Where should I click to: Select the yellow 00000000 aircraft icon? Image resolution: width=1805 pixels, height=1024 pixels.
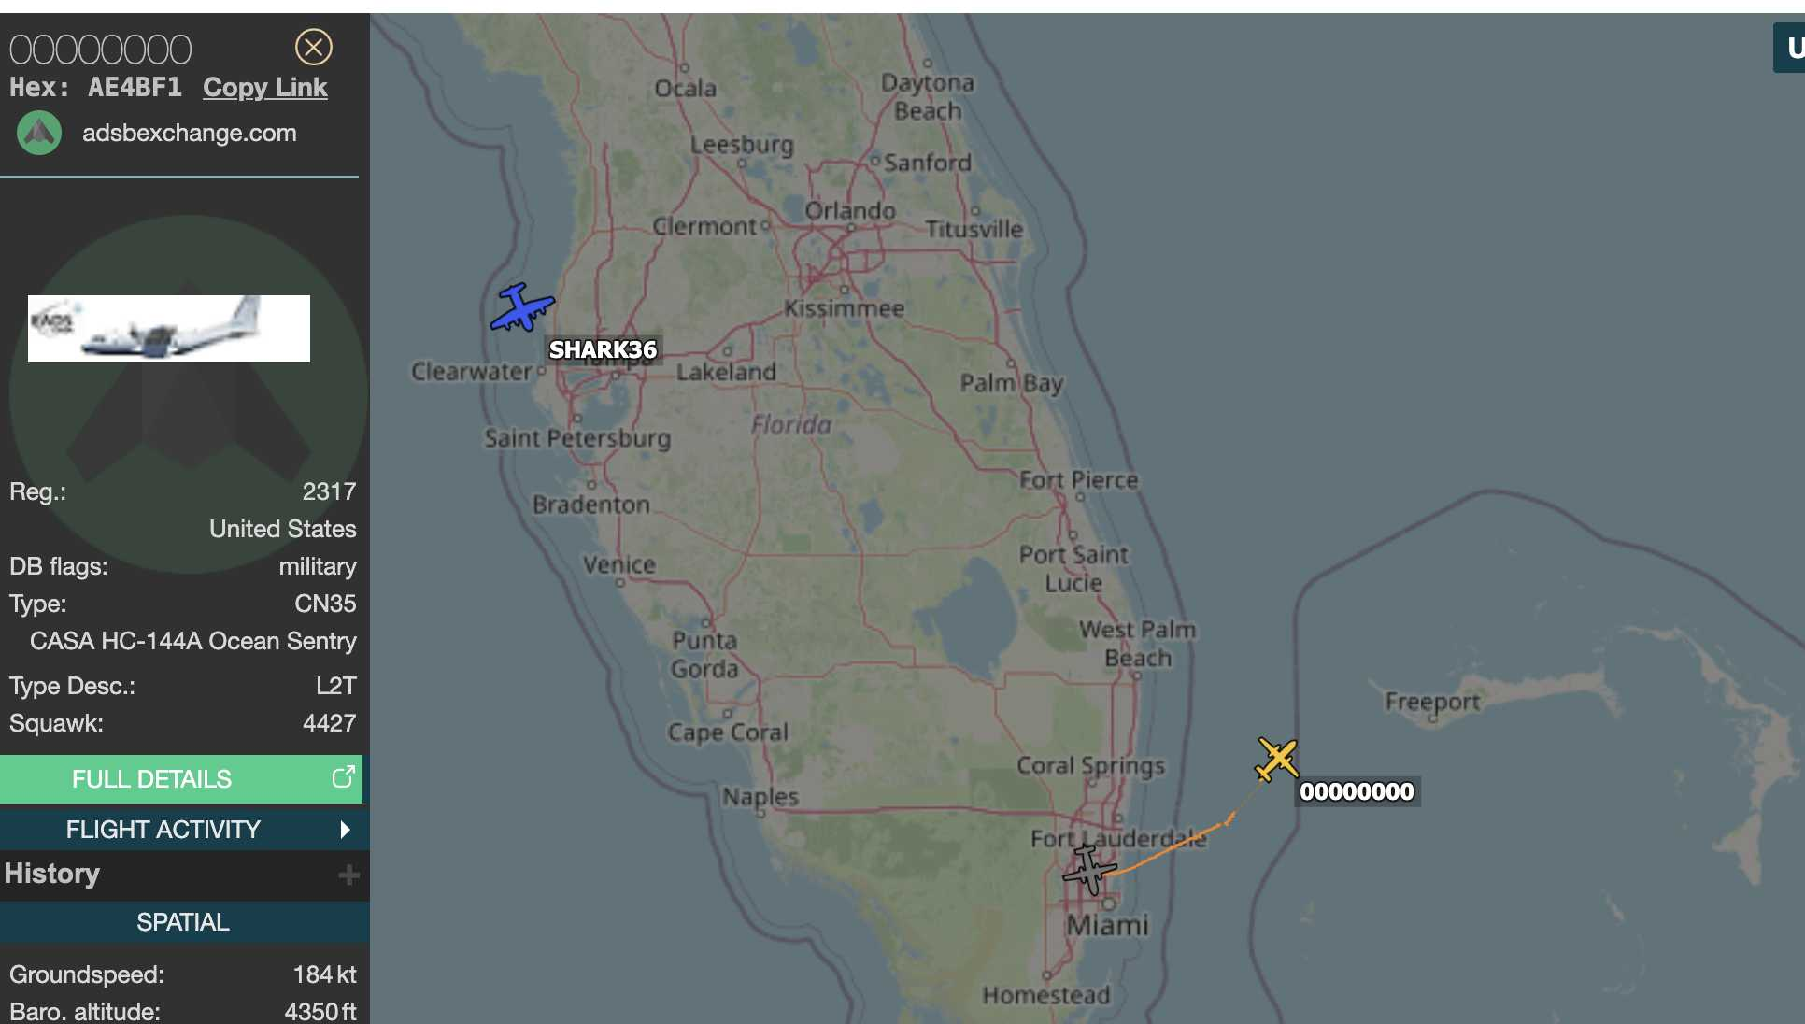(1277, 759)
